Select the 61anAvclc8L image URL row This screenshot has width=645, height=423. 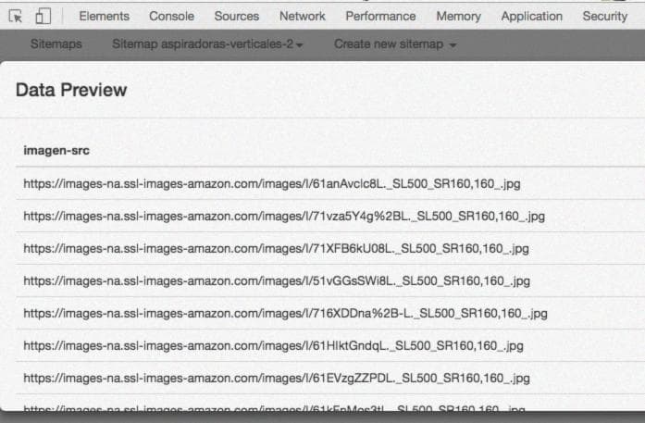330,183
